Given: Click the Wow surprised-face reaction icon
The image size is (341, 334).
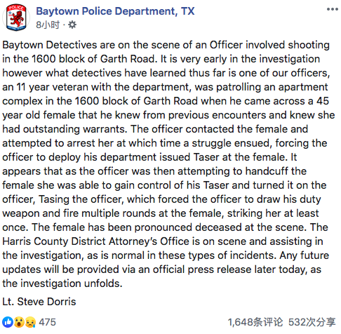Looking at the screenshot, I should (x=19, y=322).
